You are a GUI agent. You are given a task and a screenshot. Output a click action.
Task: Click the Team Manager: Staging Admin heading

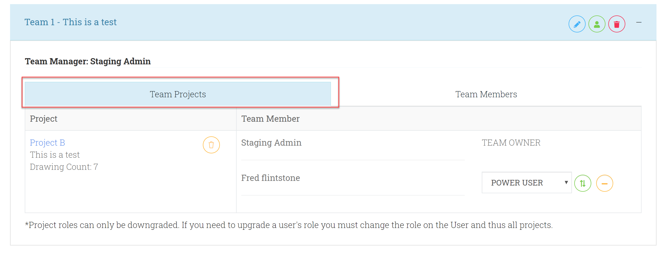tap(88, 61)
